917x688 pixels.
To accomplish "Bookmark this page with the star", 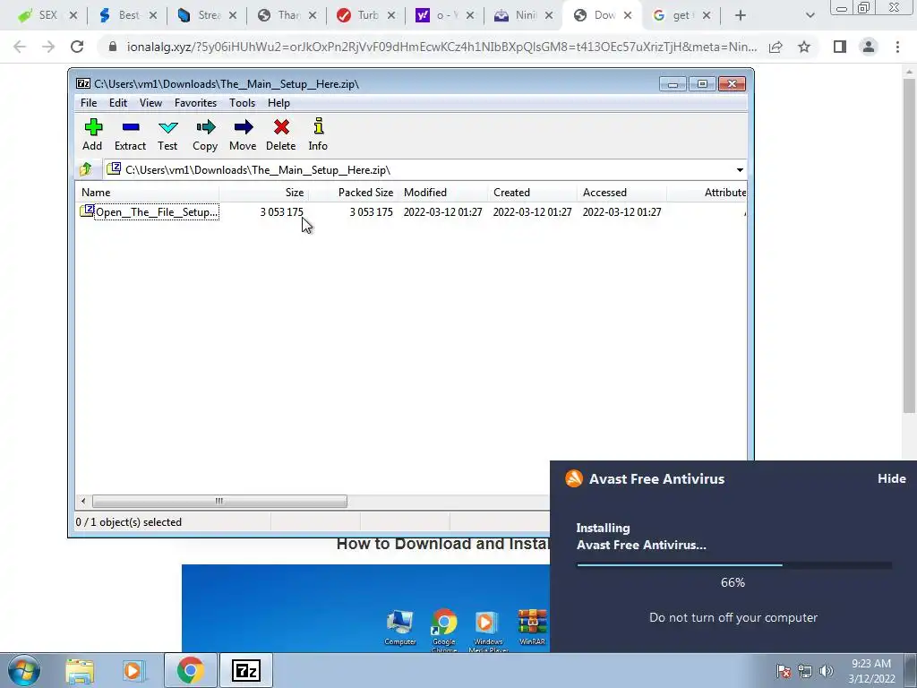I will [x=804, y=47].
